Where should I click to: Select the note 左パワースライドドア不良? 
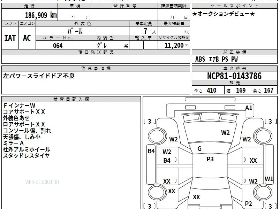(x=39, y=76)
